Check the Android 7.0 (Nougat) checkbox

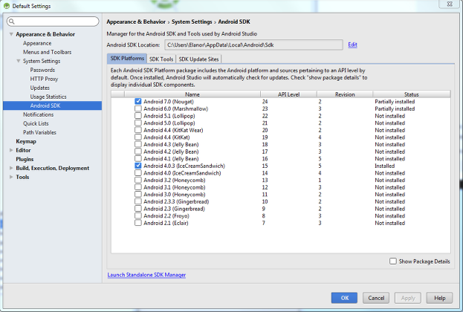138,101
